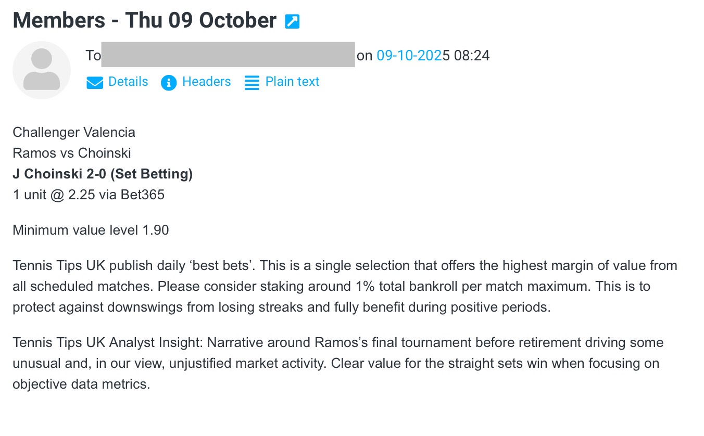This screenshot has width=704, height=436.
Task: Click '1 unit @ 2.25 via Bet365' line
Action: coord(89,195)
